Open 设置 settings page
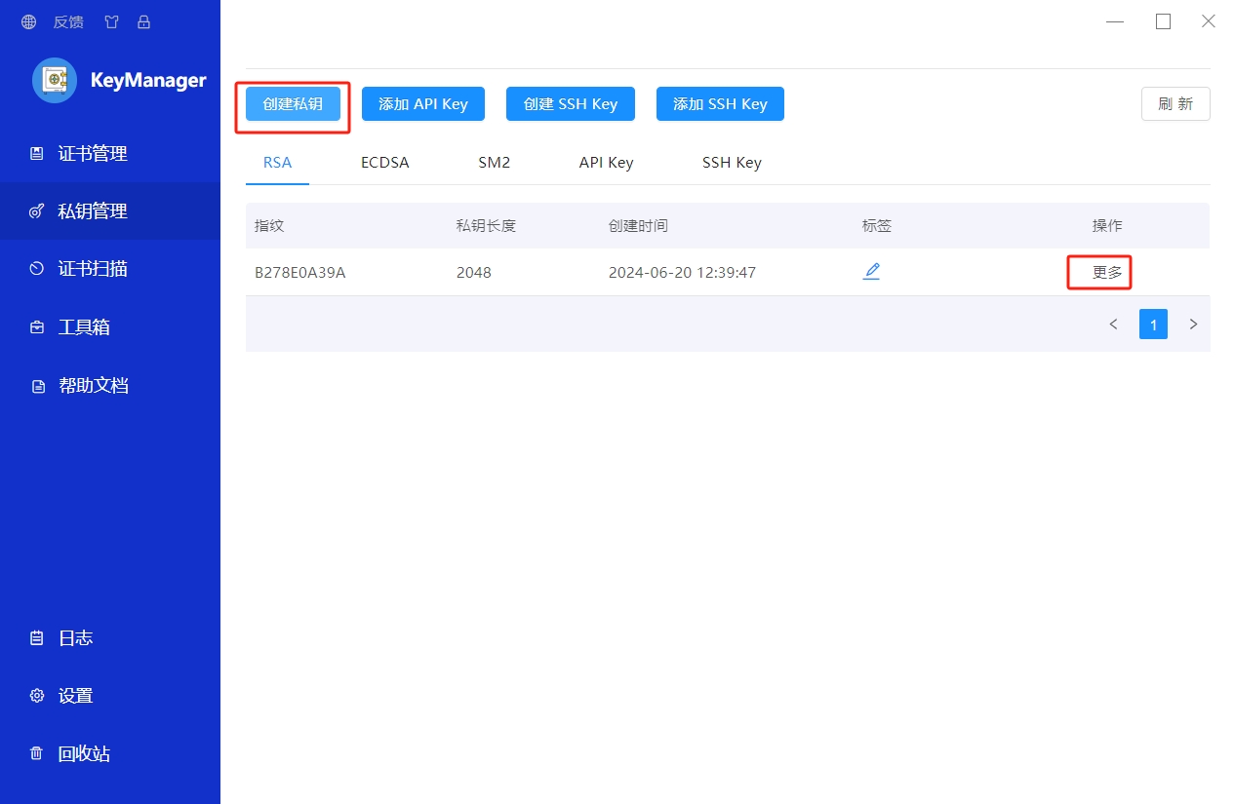1234x804 pixels. 75,696
